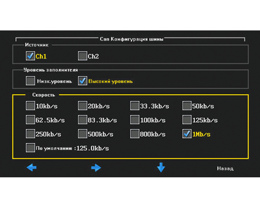
Task: Enable the 125kb/s speed checkbox
Action: pyautogui.click(x=187, y=120)
